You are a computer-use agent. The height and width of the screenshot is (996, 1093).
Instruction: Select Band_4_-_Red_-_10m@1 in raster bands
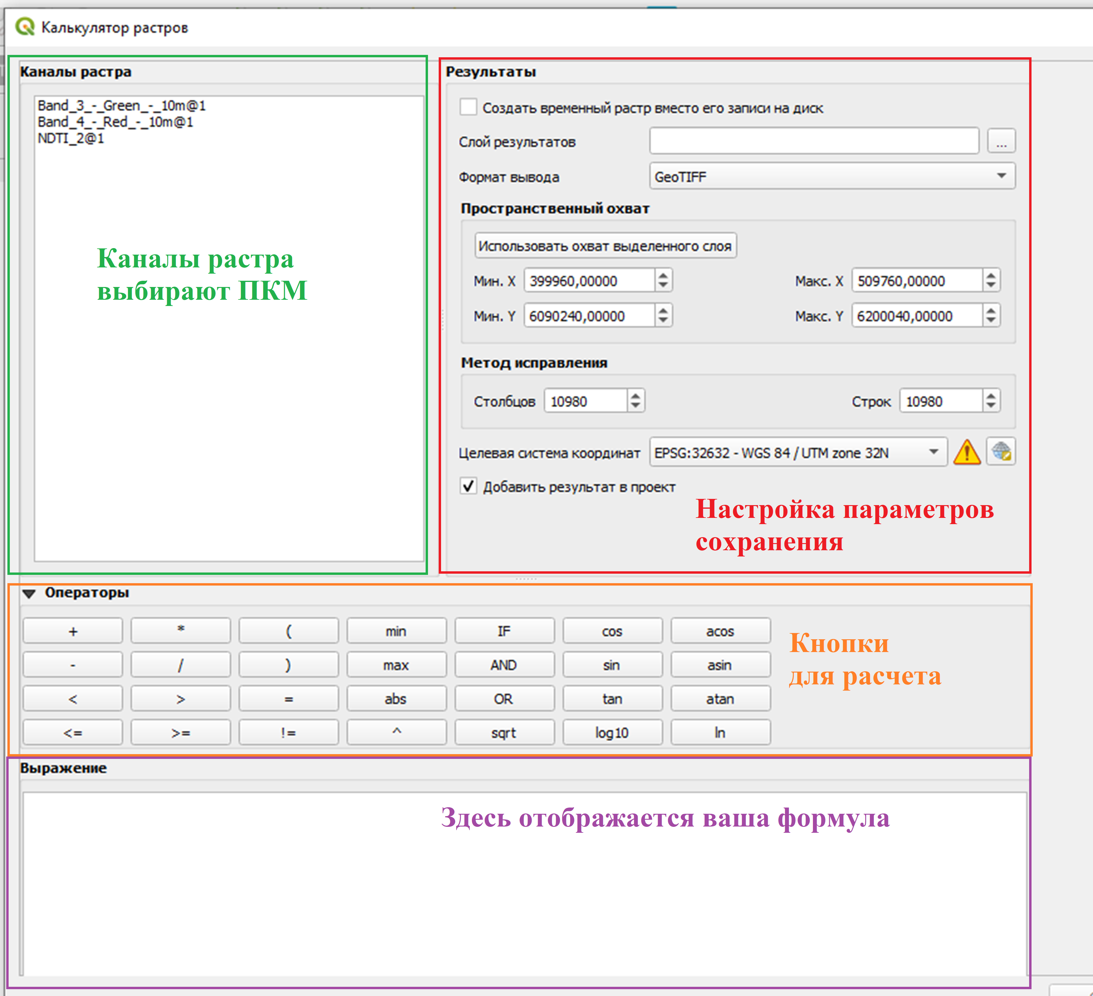(x=115, y=121)
